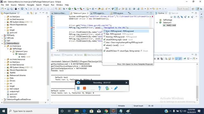Toggle Scroll Lock in console toolbar
204x114 pixels.
170,59
